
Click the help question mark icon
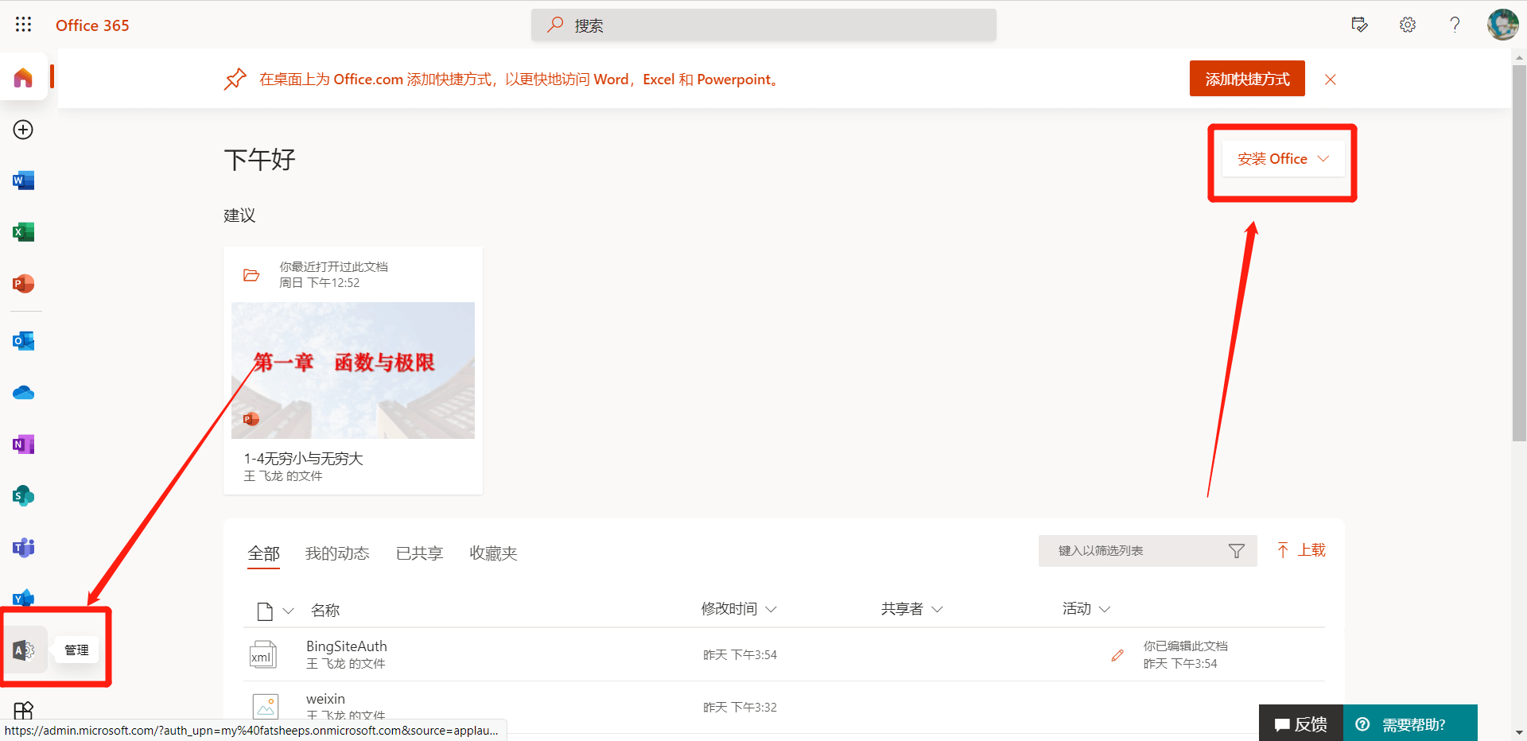(x=1455, y=25)
